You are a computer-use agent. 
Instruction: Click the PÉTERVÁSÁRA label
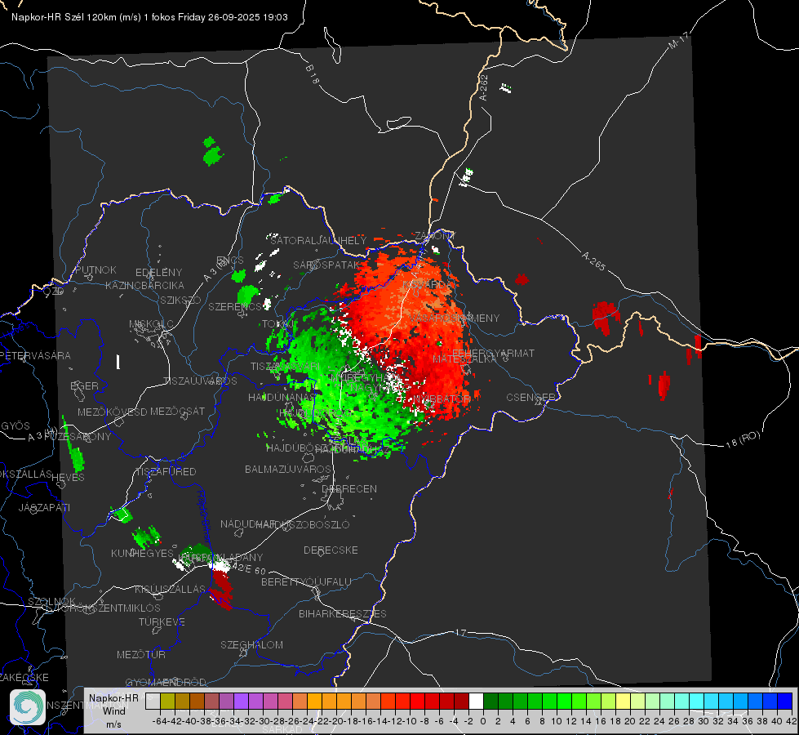coord(35,355)
